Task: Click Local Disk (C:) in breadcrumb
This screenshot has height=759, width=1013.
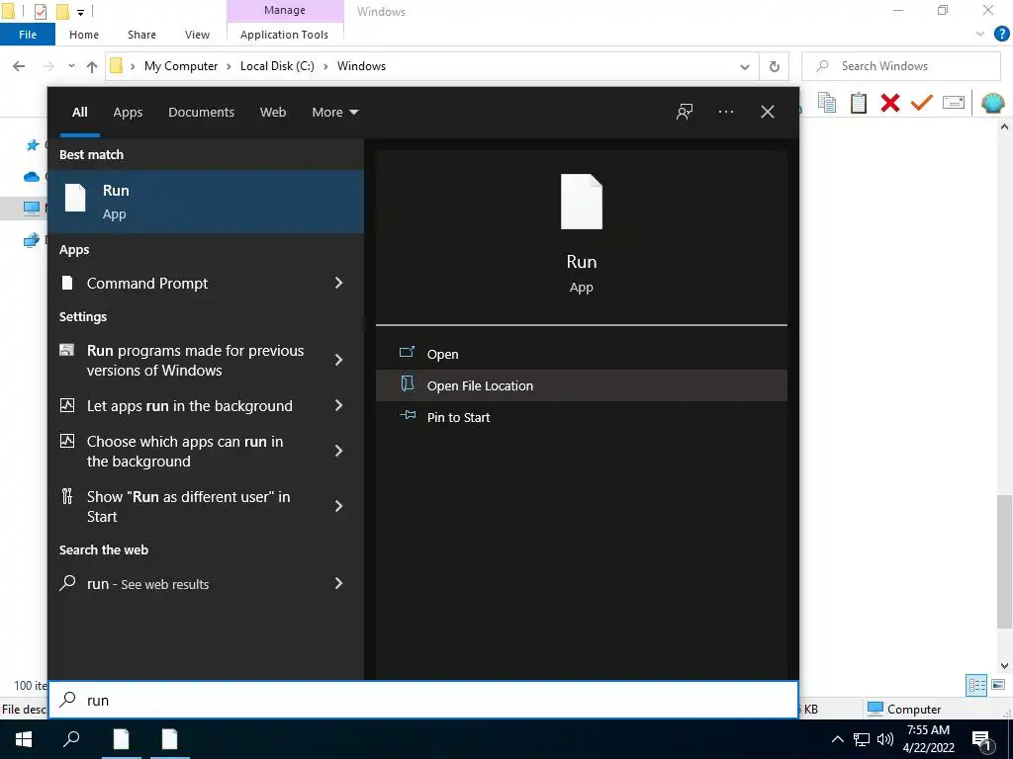Action: [277, 66]
